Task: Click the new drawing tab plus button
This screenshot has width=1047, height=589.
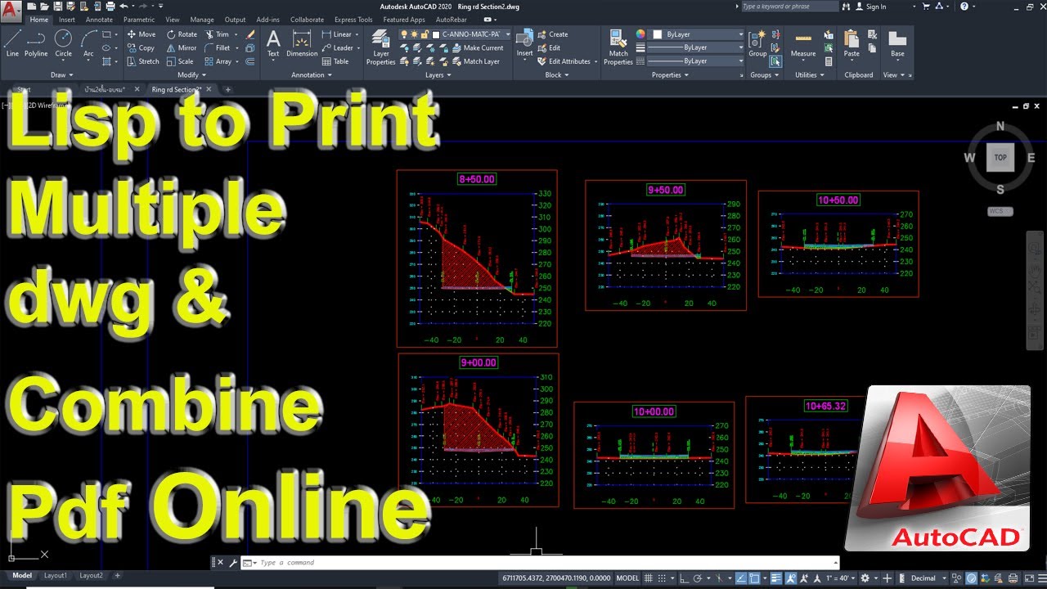Action: pyautogui.click(x=228, y=89)
